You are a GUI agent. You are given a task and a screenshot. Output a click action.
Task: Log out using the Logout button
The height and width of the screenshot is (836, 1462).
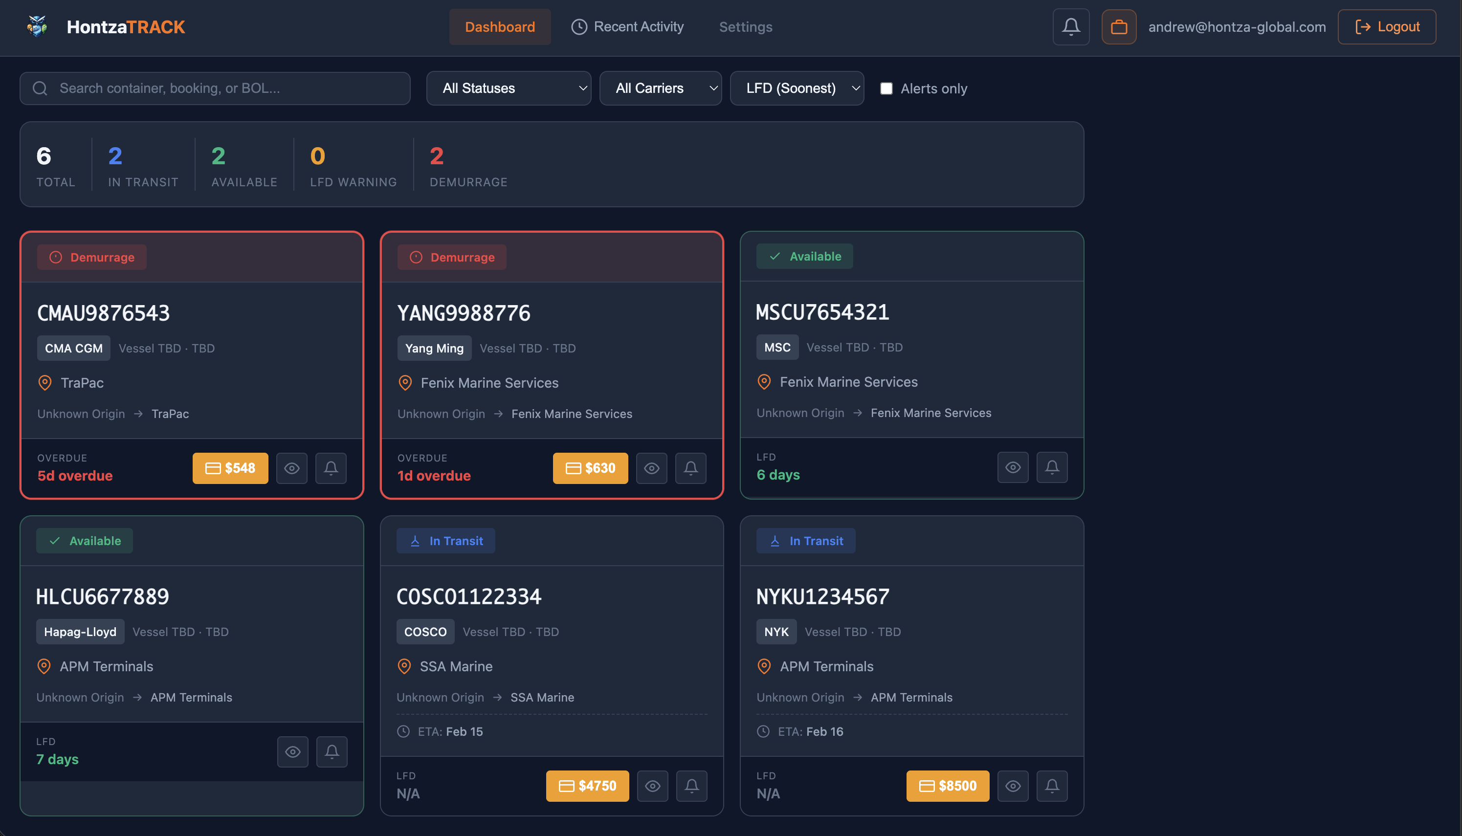click(x=1386, y=26)
